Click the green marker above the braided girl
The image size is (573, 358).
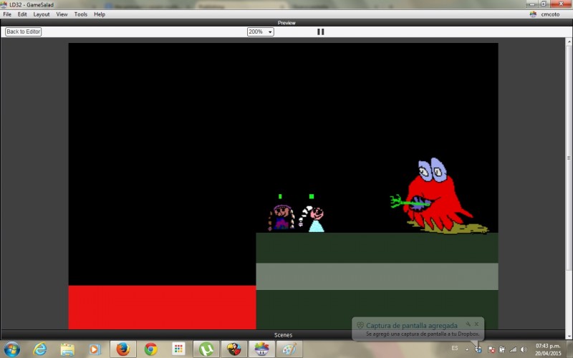pyautogui.click(x=280, y=196)
